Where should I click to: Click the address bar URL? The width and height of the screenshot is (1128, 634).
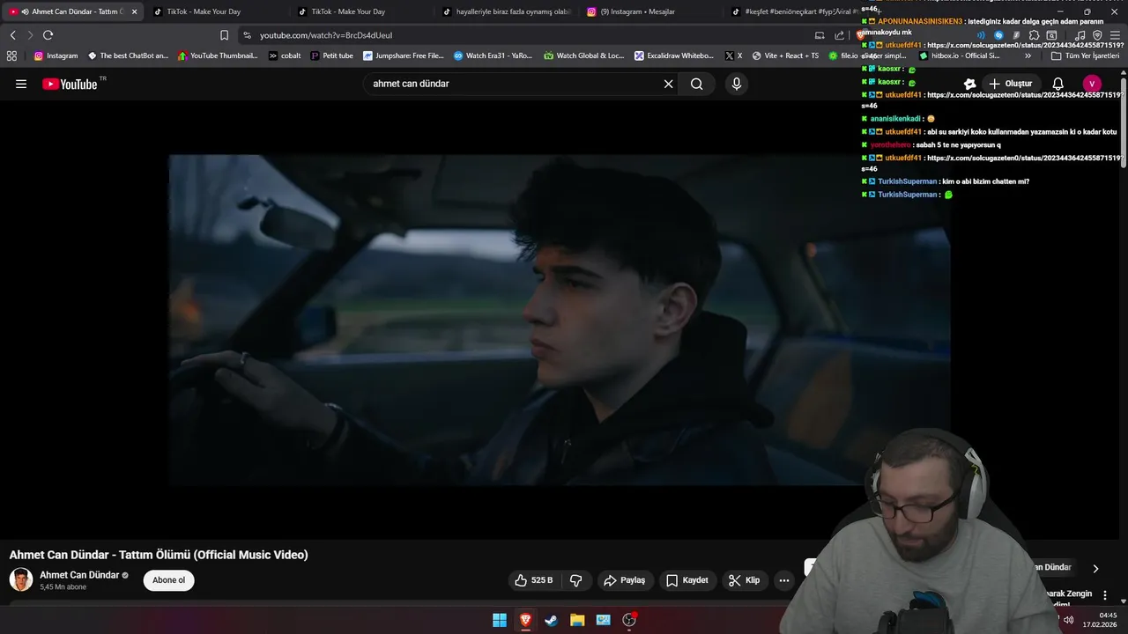point(326,35)
